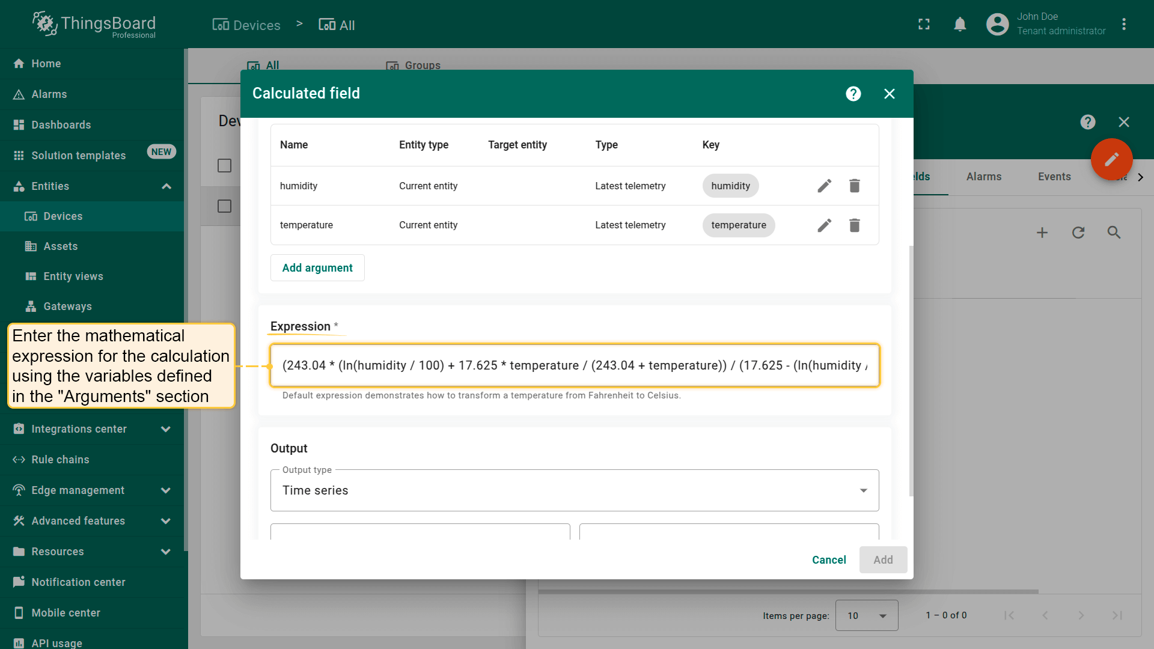Screen dimensions: 1154x649
Task: Delete the temperature argument row
Action: (854, 225)
